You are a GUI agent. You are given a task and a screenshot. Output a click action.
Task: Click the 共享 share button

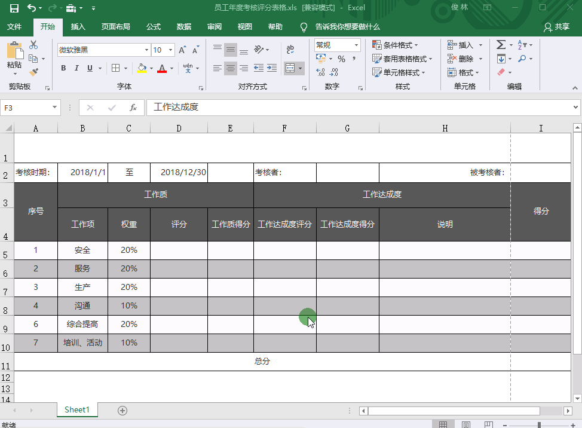[x=556, y=27]
